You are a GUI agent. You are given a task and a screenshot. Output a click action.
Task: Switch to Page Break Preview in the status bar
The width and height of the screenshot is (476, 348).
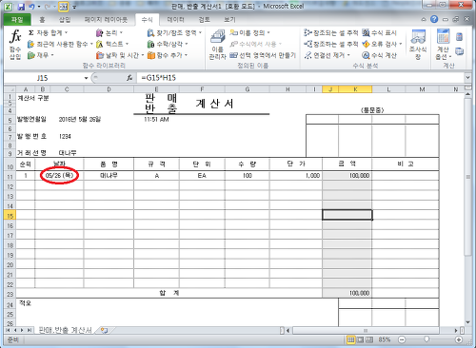[x=369, y=339]
